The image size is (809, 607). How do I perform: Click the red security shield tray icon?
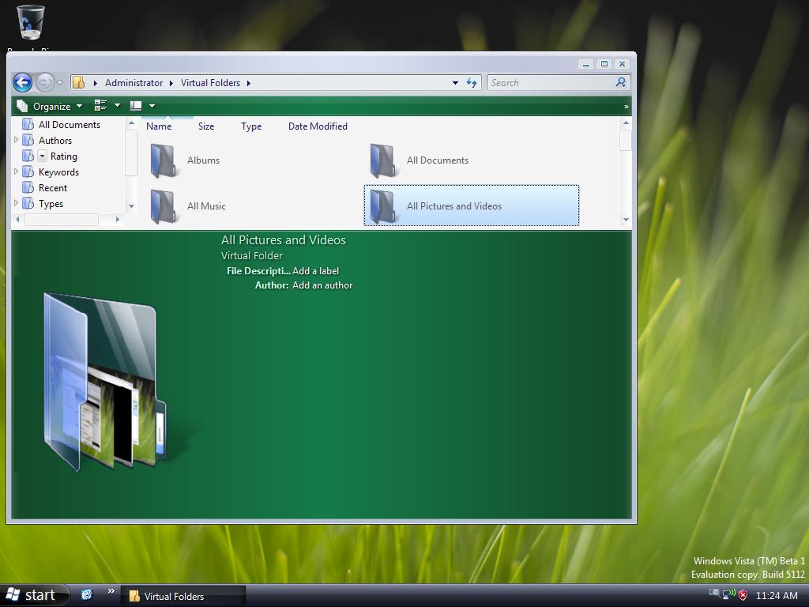point(743,596)
